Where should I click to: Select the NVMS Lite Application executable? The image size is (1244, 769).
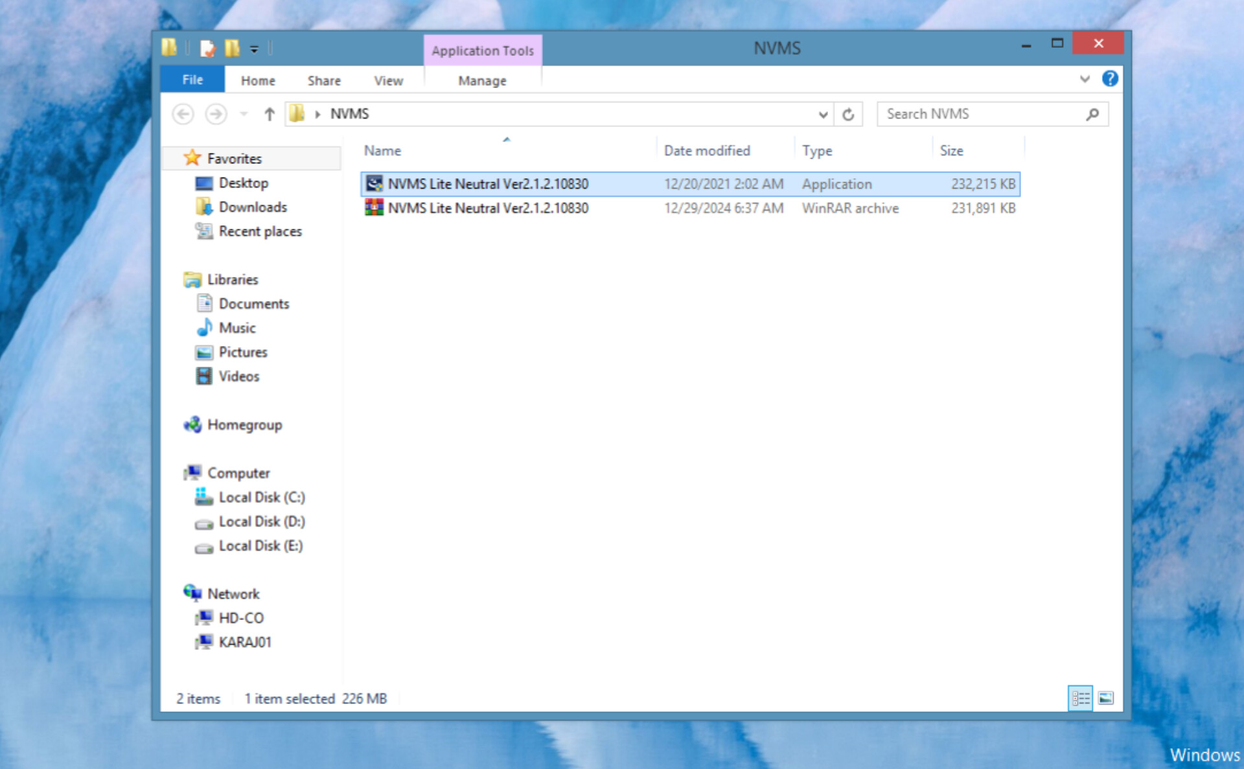tap(488, 184)
